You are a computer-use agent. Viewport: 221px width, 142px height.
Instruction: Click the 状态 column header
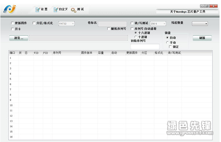coord(26,53)
